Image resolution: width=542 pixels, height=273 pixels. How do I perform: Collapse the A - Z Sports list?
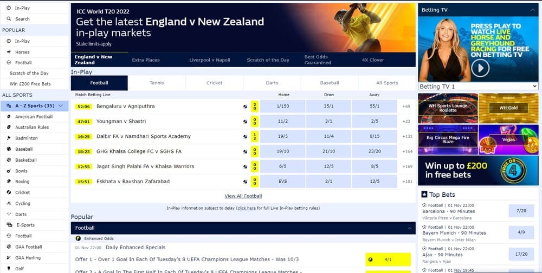click(61, 106)
